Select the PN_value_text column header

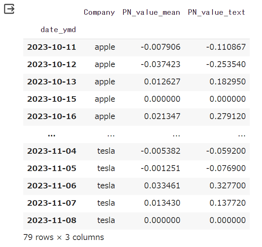(x=217, y=13)
